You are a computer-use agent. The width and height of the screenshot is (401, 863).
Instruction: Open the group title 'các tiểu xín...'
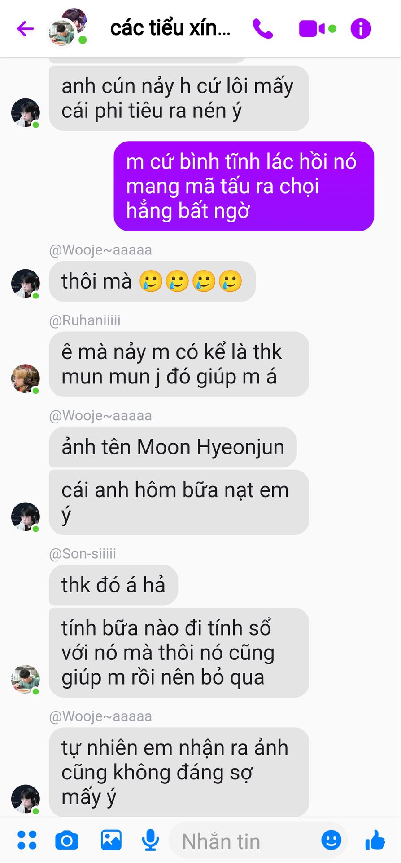point(170,28)
